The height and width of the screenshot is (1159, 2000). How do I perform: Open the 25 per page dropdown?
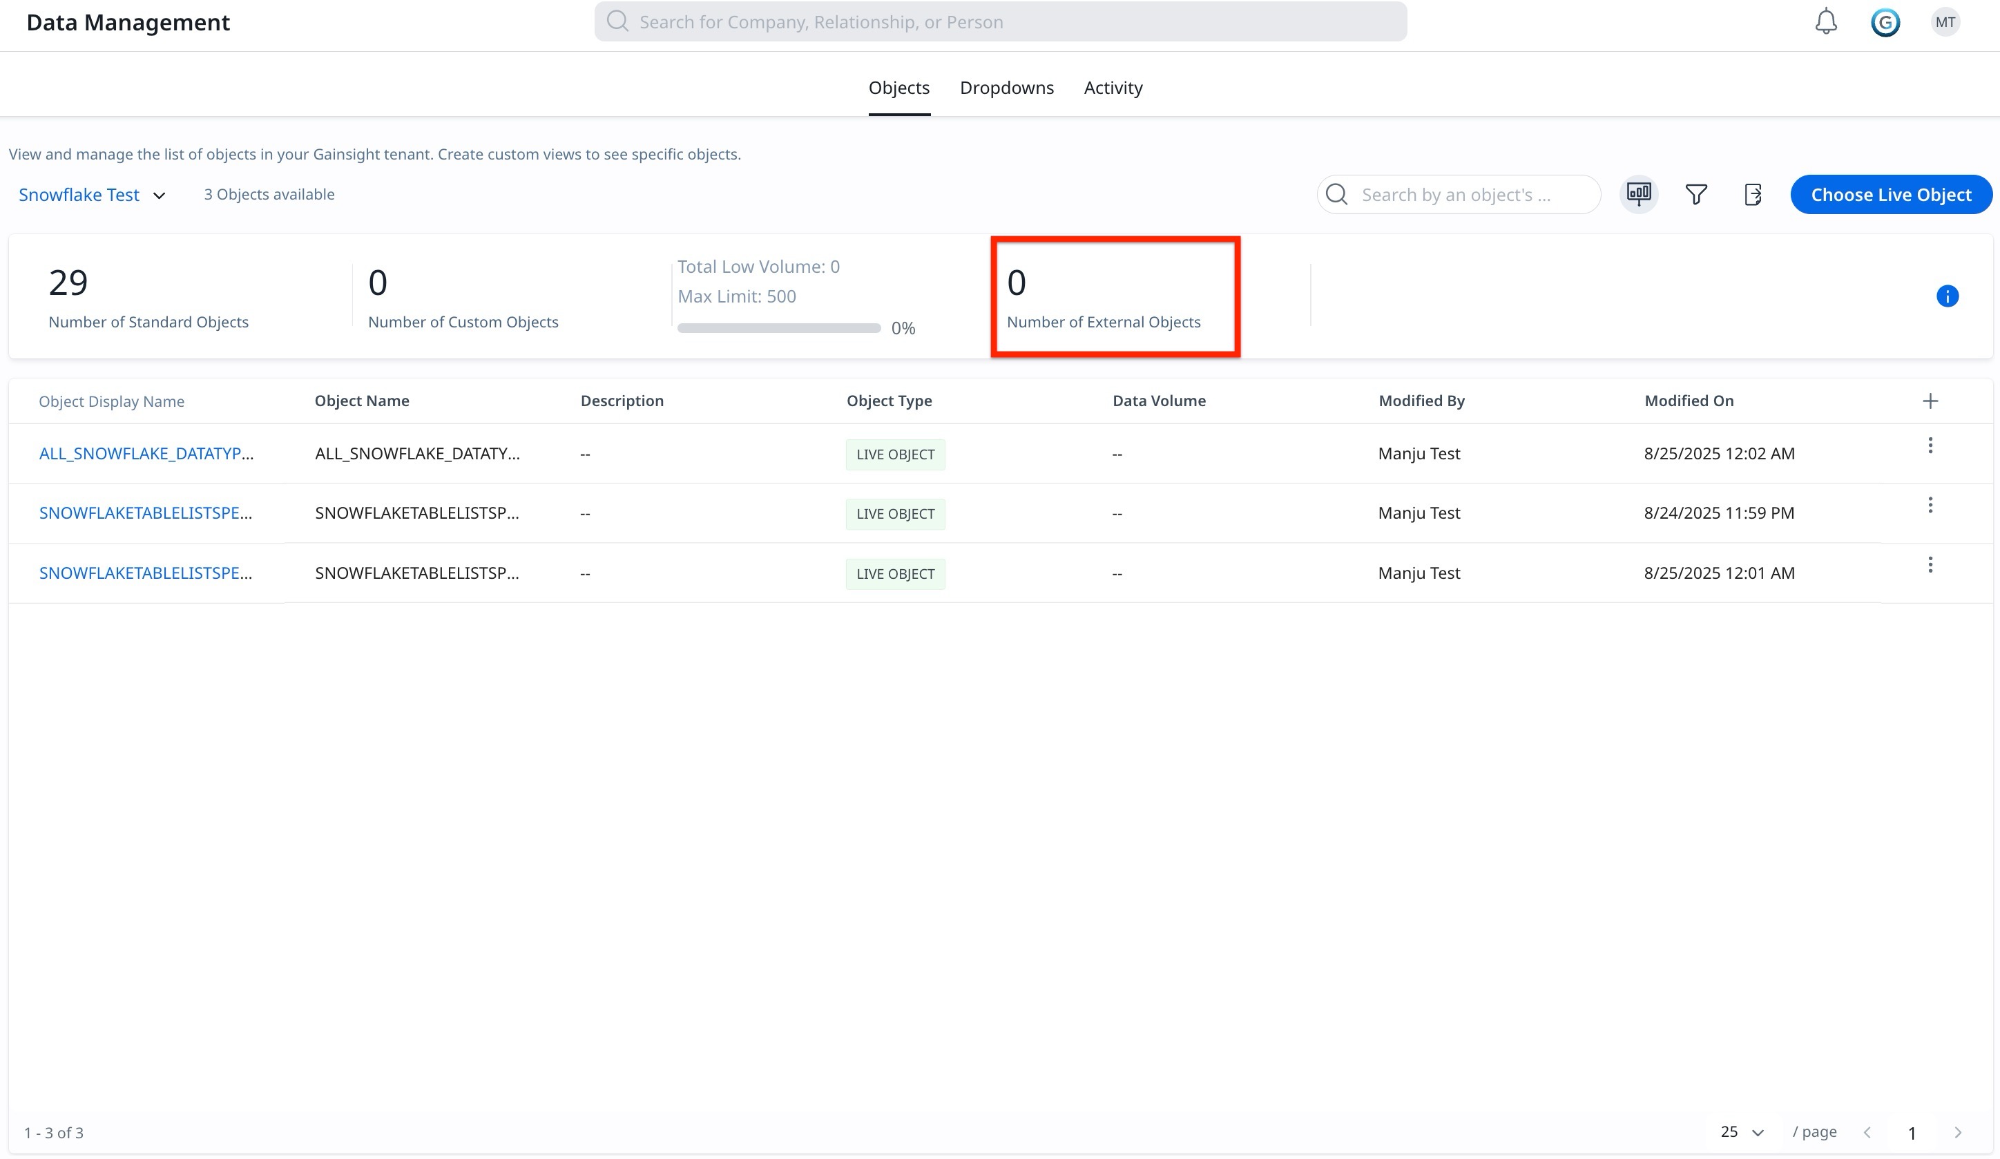(x=1741, y=1132)
